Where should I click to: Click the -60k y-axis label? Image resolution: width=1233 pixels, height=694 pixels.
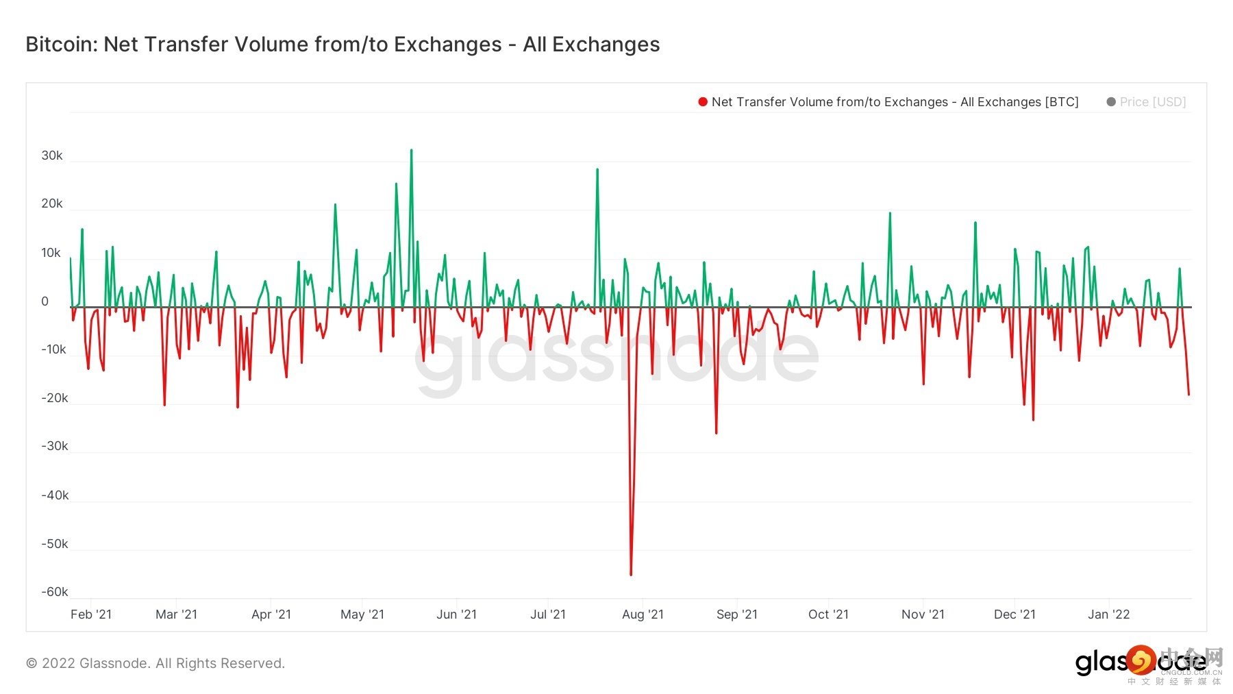click(x=55, y=592)
